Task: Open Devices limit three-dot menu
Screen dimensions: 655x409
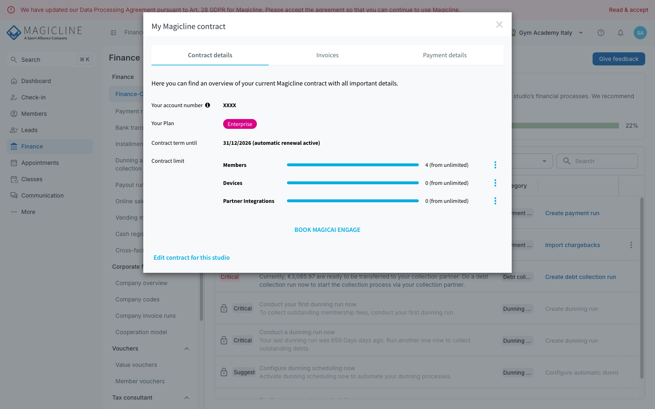Action: [x=495, y=183]
